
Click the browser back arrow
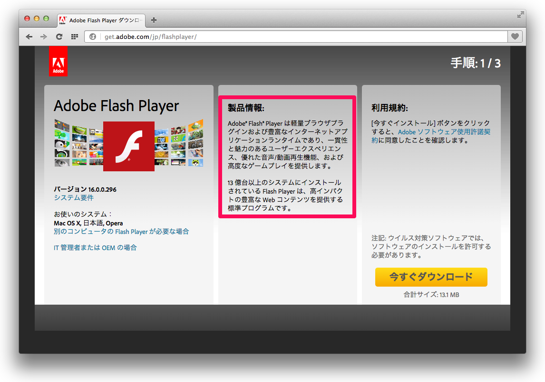29,37
